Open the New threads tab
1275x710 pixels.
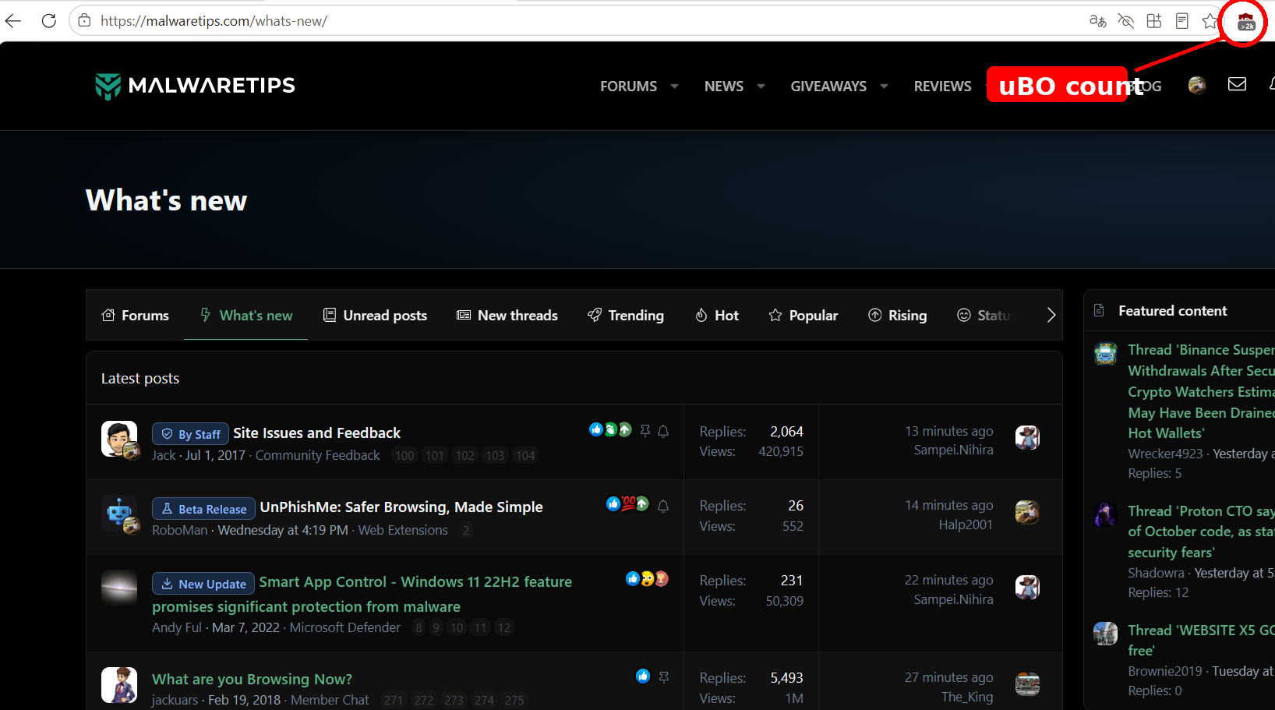click(507, 315)
